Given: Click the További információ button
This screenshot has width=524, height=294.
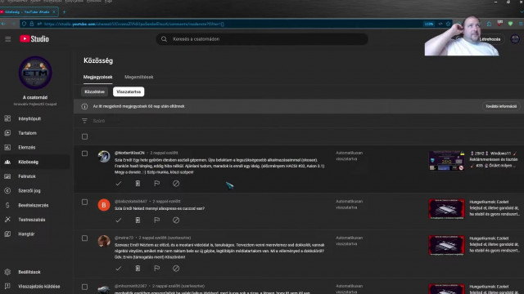Looking at the screenshot, I should 501,106.
